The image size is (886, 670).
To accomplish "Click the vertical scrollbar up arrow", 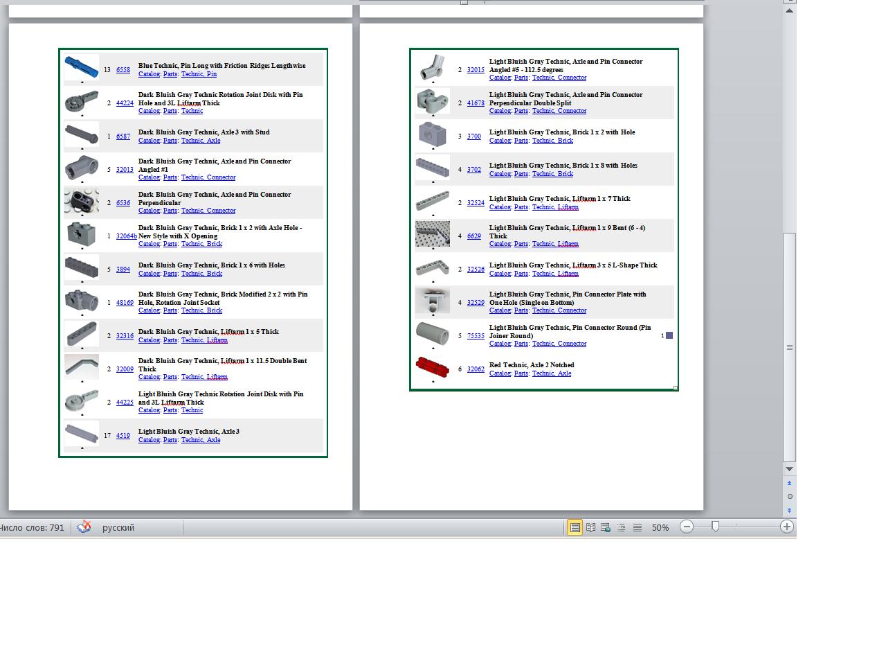I will pyautogui.click(x=789, y=10).
